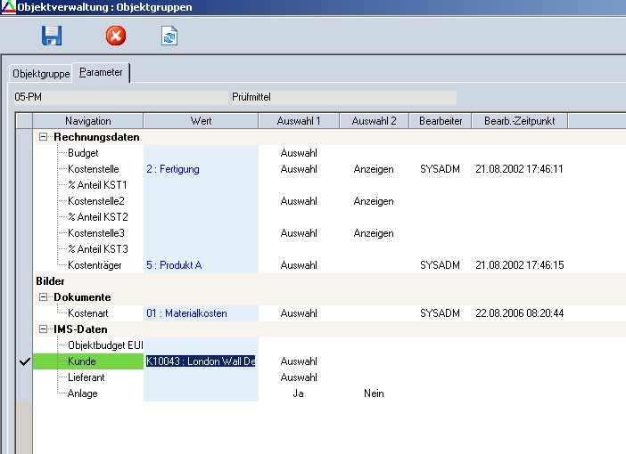
Task: Click the Kunde value field
Action: coord(201,361)
